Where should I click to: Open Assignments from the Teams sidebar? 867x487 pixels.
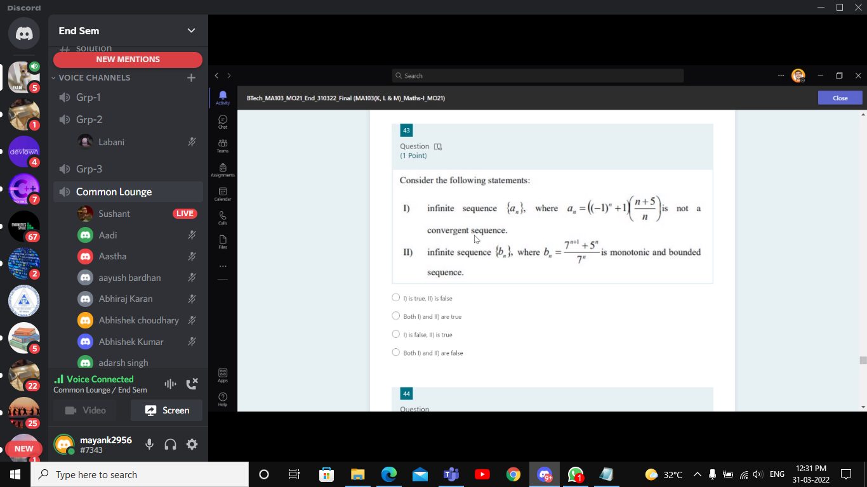pos(222,169)
